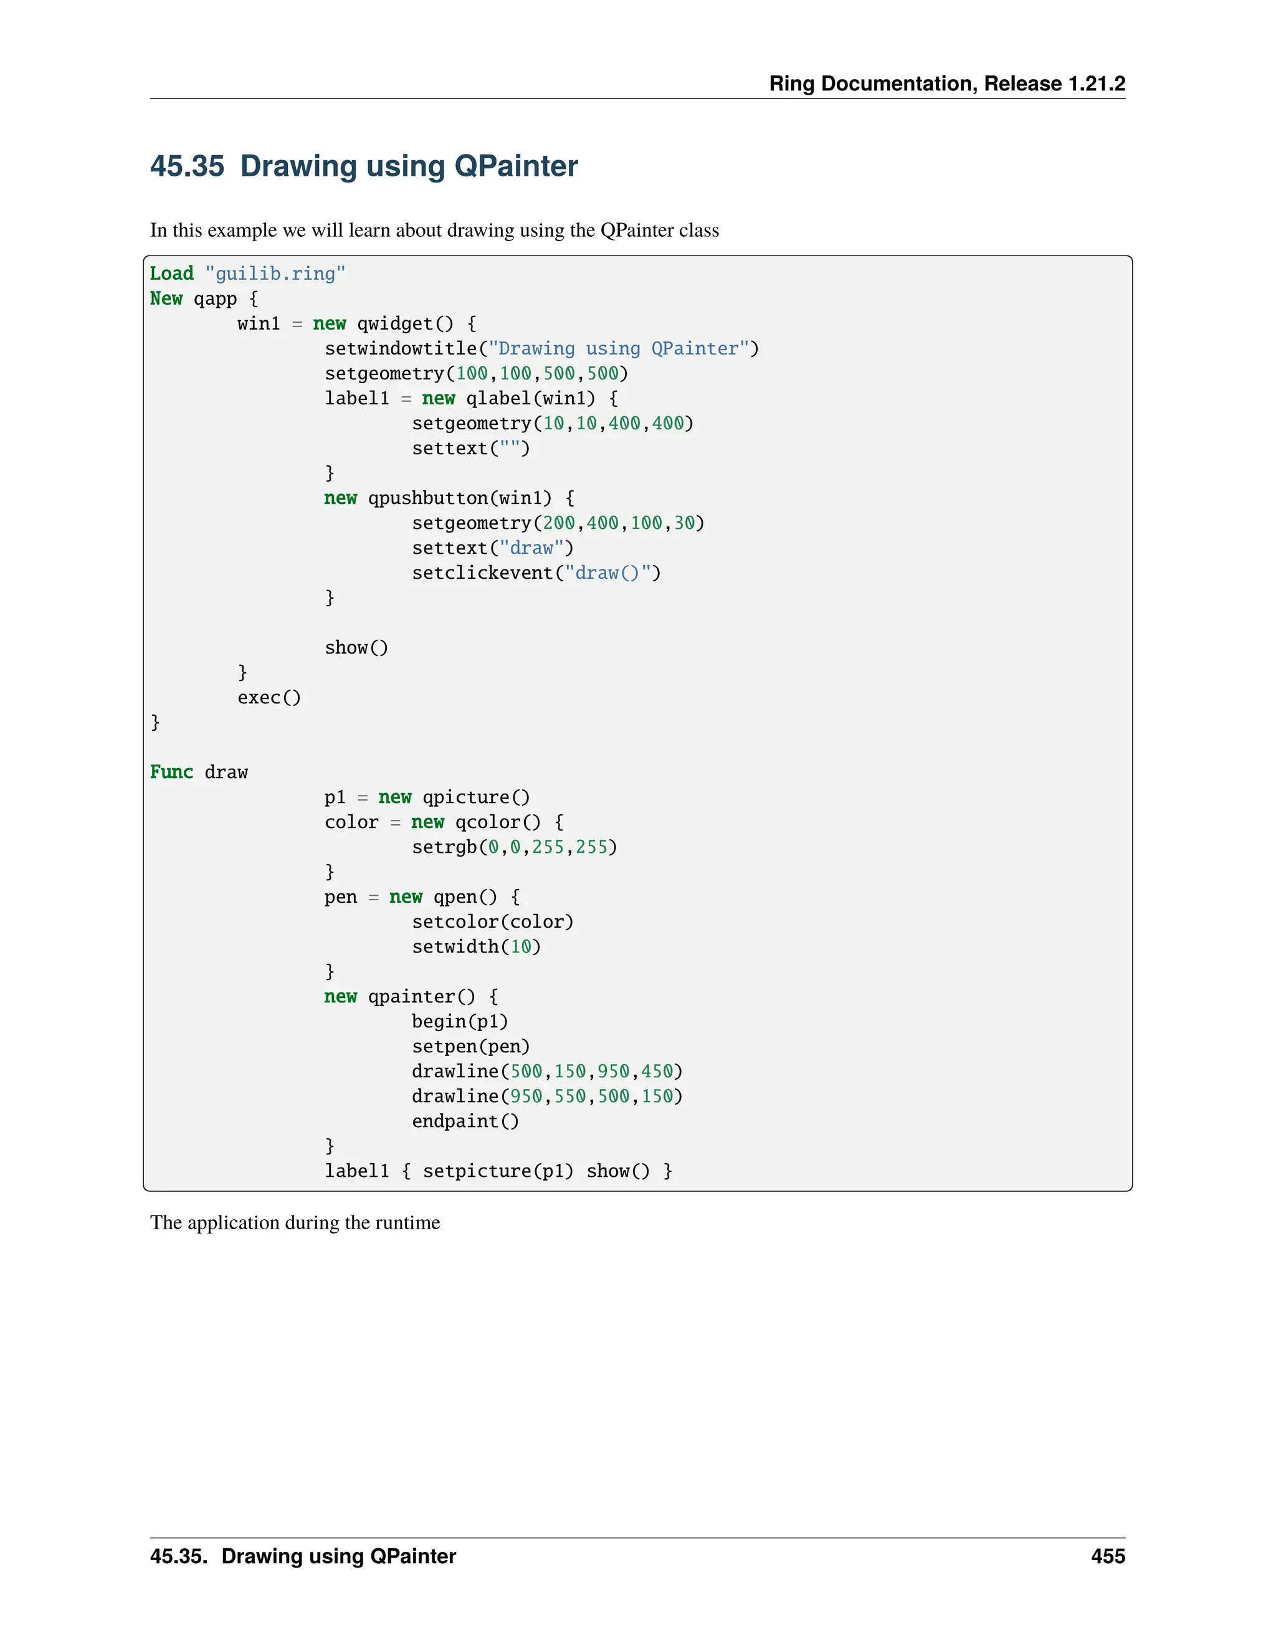
Task: Click the "The application during the runtime" text
Action: (x=295, y=1222)
